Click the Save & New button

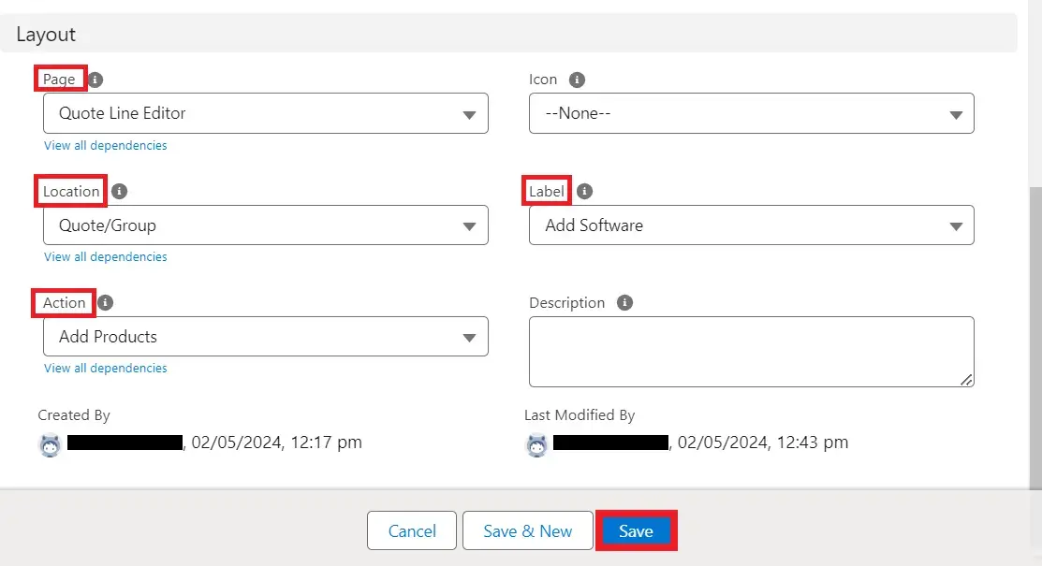527,530
